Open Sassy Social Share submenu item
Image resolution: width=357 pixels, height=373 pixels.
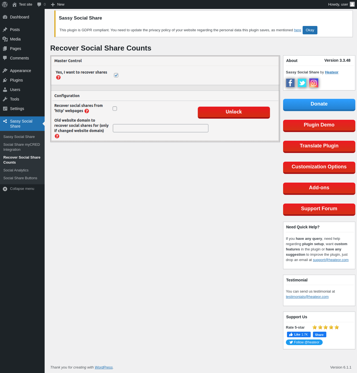tap(19, 137)
